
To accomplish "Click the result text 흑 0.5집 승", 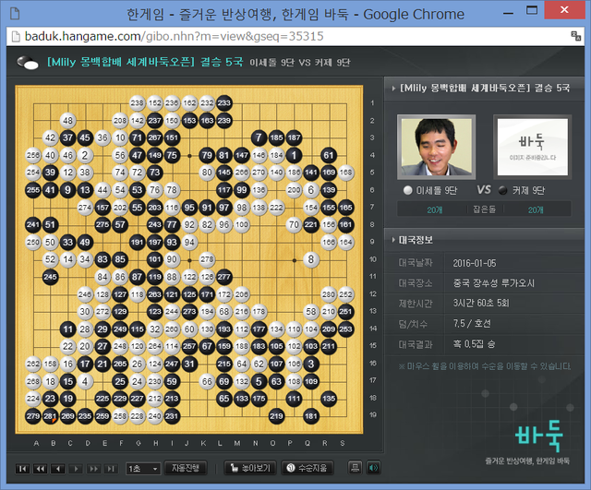I will [474, 344].
